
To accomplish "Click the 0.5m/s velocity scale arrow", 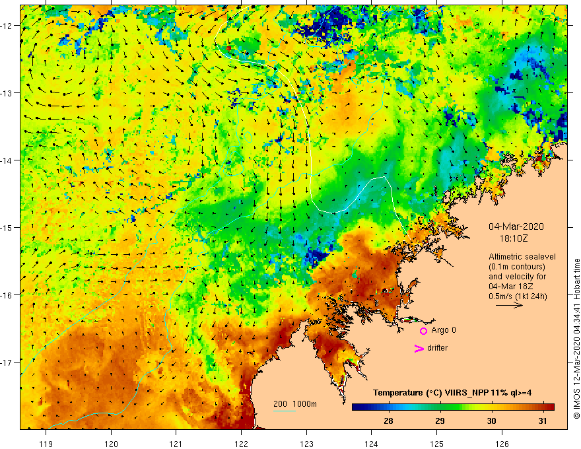I will click(509, 305).
